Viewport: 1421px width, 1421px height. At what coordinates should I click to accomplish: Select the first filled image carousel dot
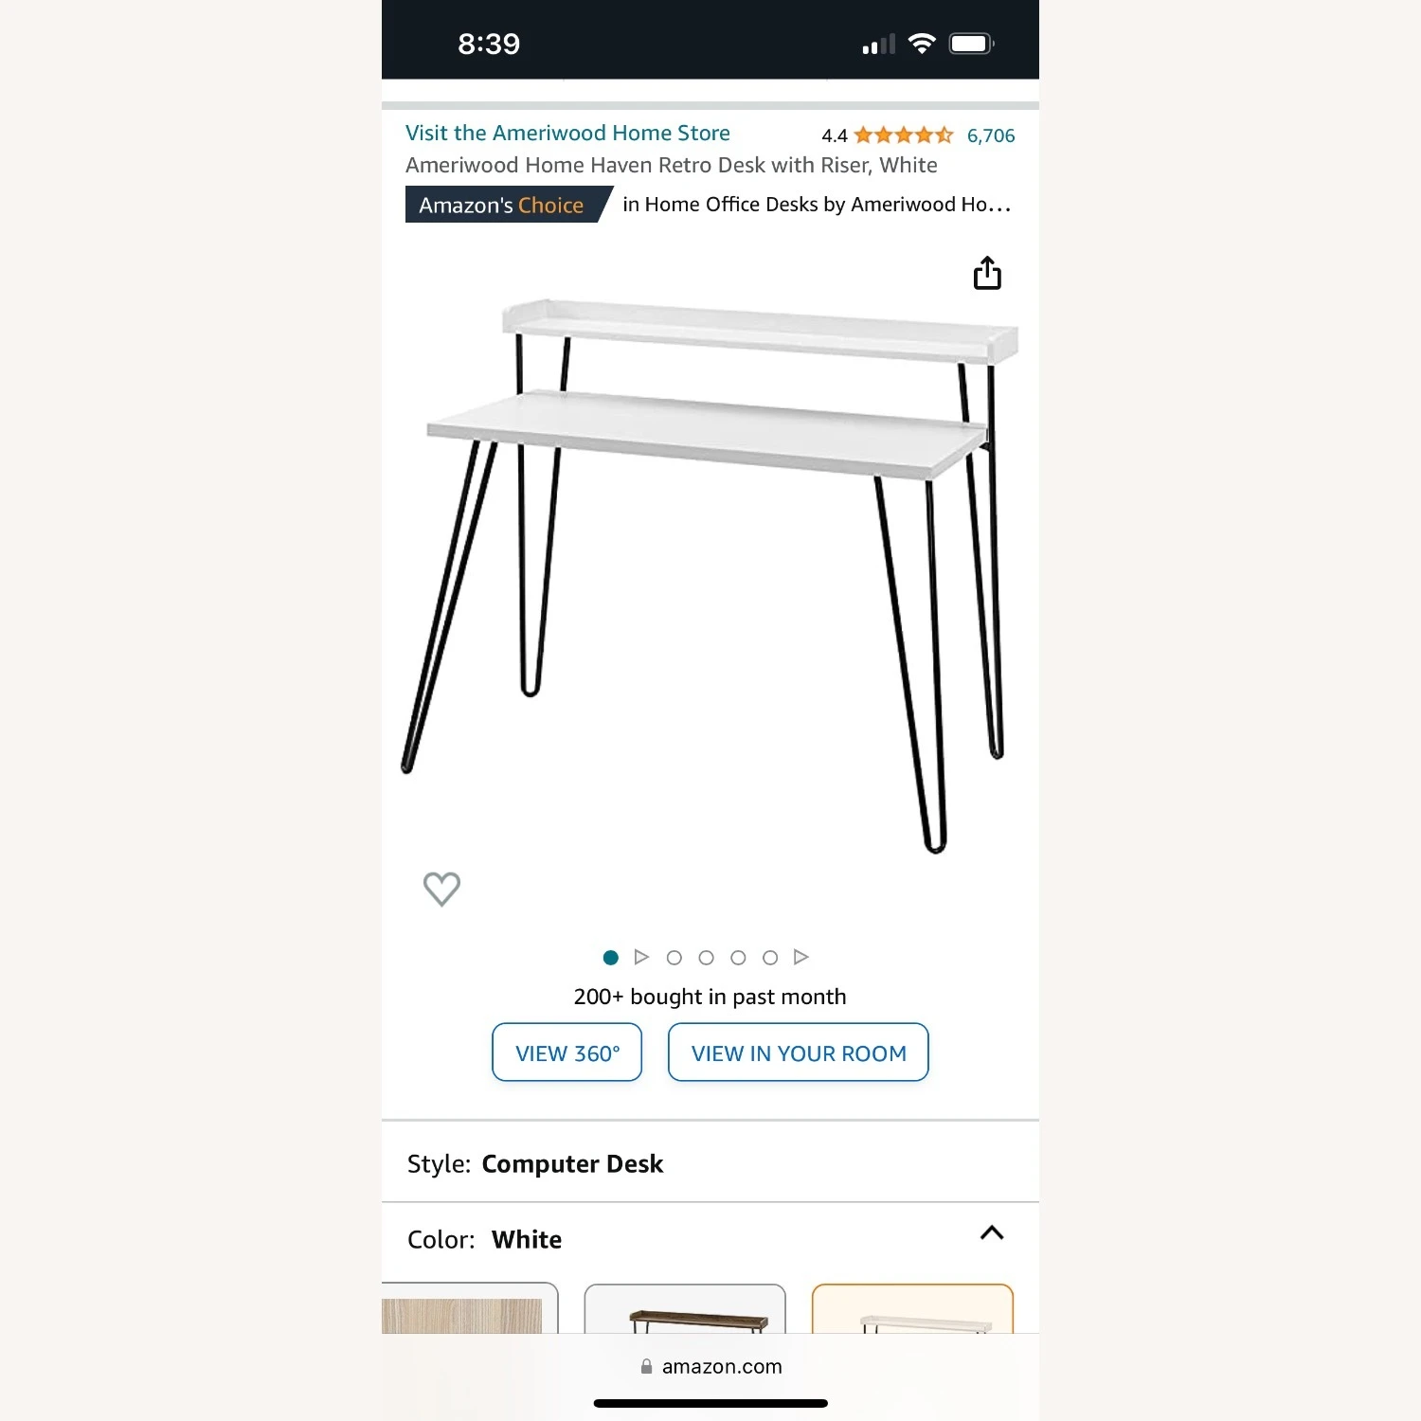(x=611, y=958)
